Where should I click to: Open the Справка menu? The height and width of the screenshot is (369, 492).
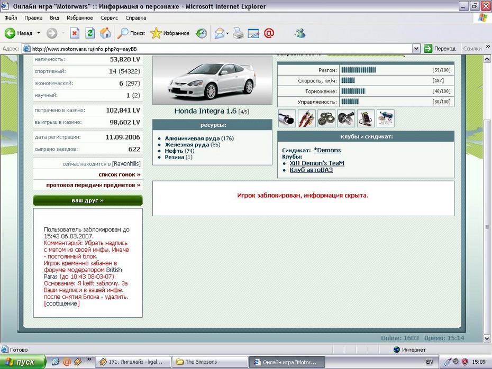136,18
